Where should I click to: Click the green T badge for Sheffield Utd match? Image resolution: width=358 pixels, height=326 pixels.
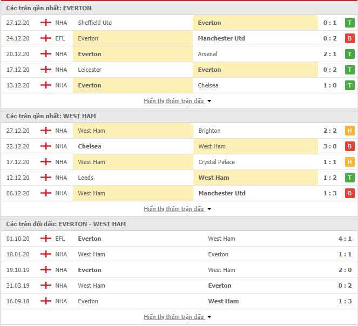(x=349, y=23)
